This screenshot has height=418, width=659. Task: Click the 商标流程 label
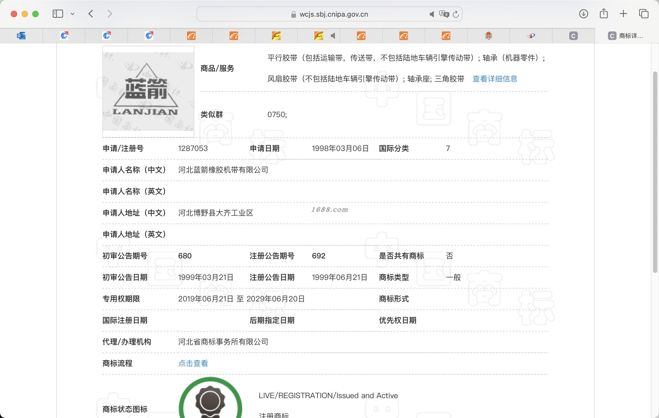(117, 363)
